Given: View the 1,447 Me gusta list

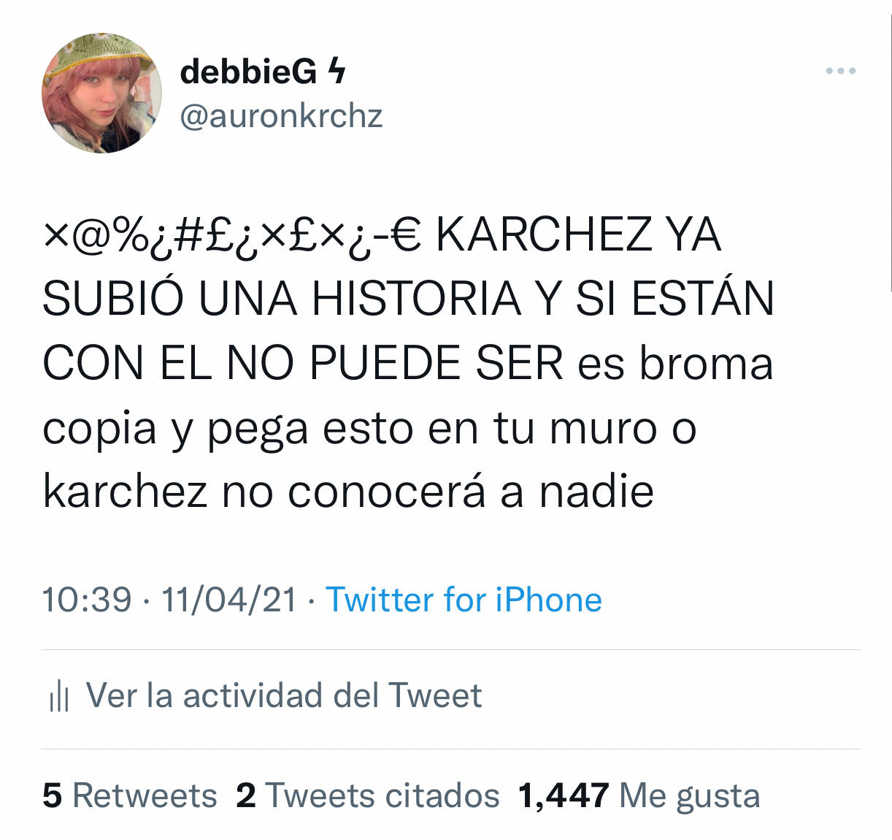Looking at the screenshot, I should click(639, 795).
